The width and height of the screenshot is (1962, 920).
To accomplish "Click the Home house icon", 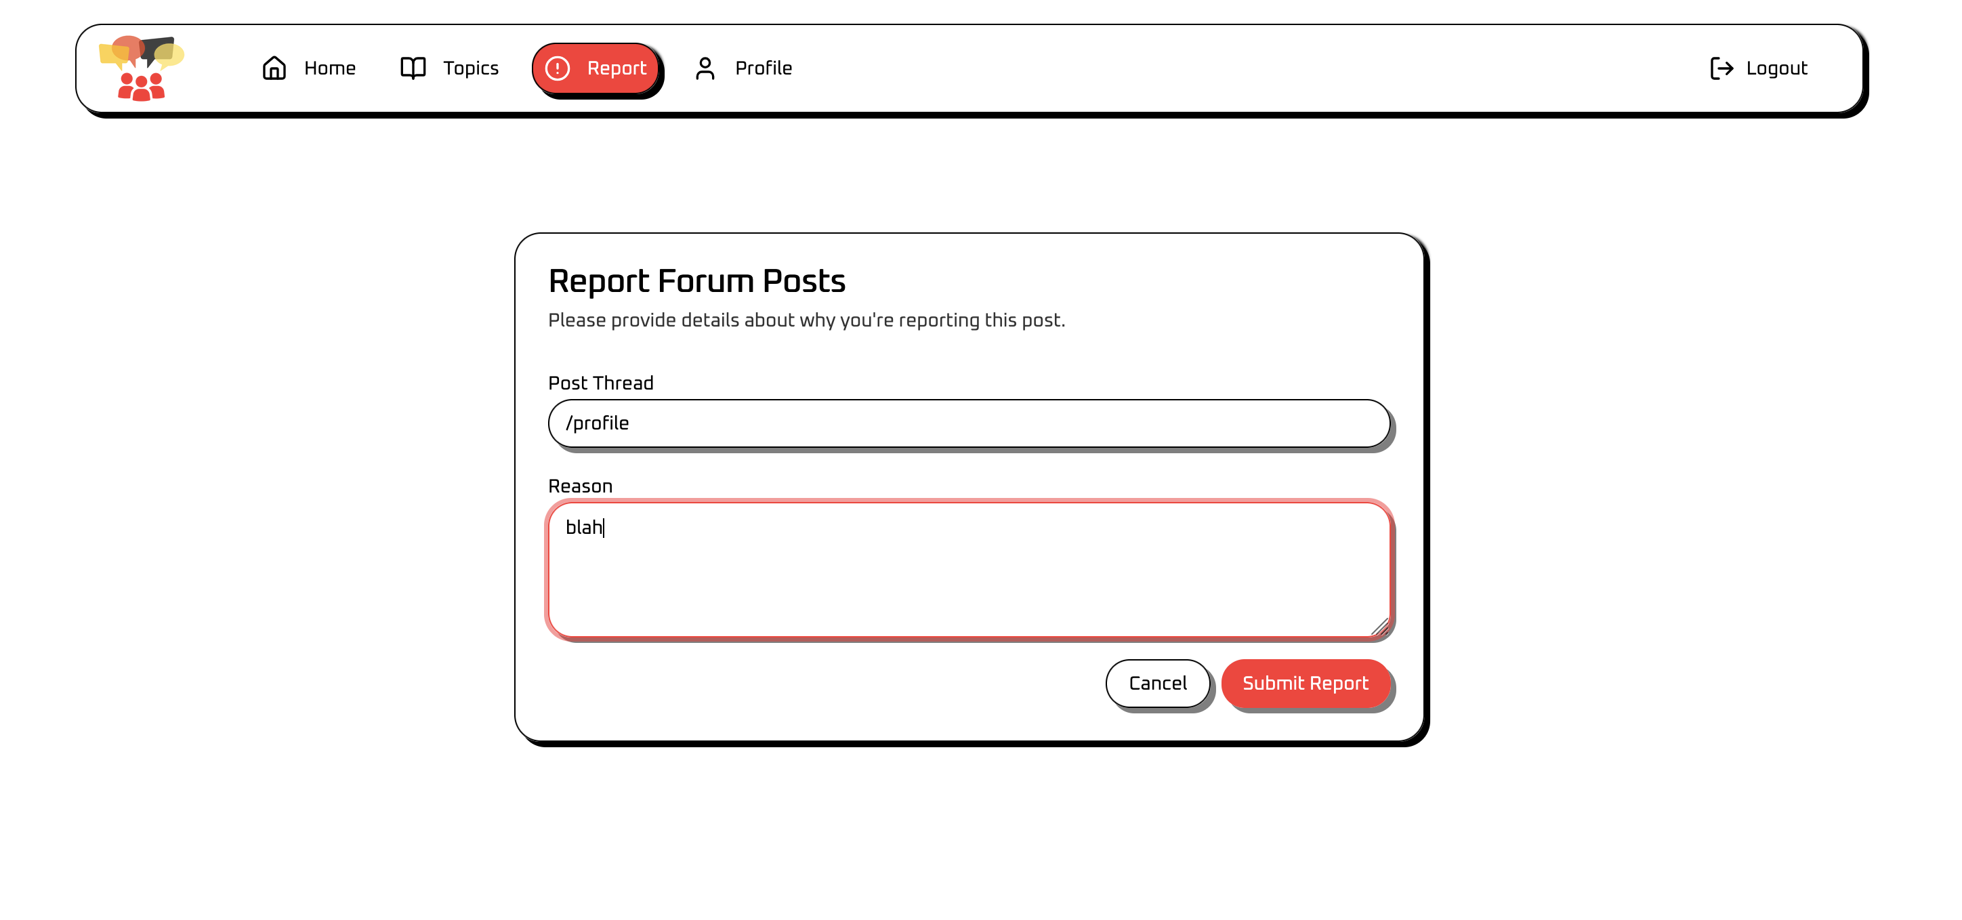I will click(274, 68).
